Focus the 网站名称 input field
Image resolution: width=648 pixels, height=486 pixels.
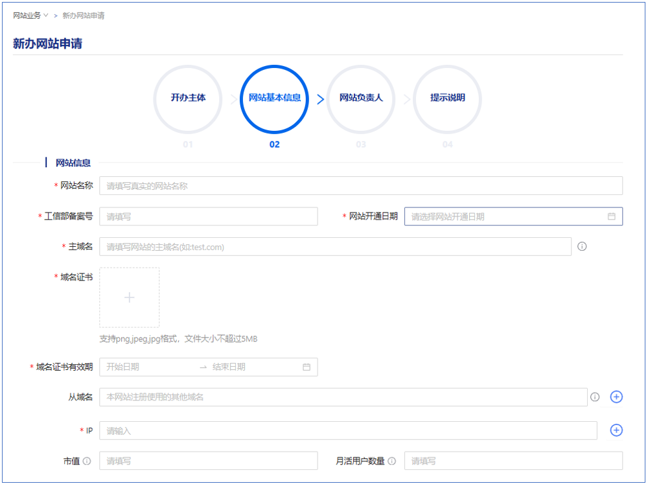pyautogui.click(x=360, y=186)
